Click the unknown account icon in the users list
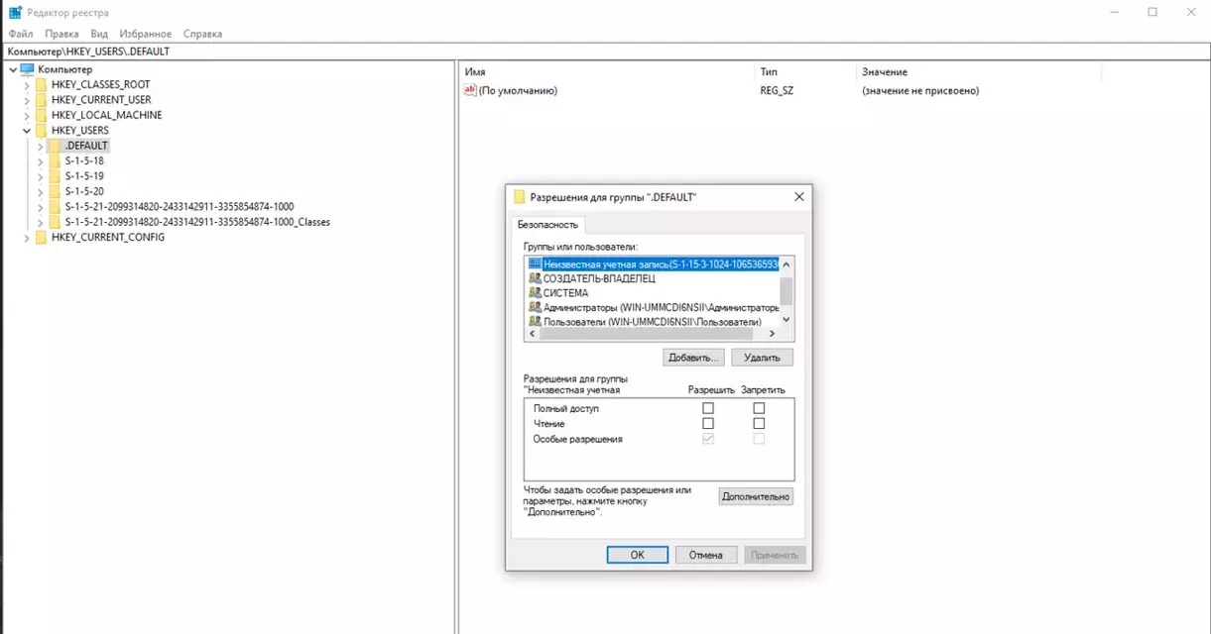The width and height of the screenshot is (1211, 634). point(535,264)
